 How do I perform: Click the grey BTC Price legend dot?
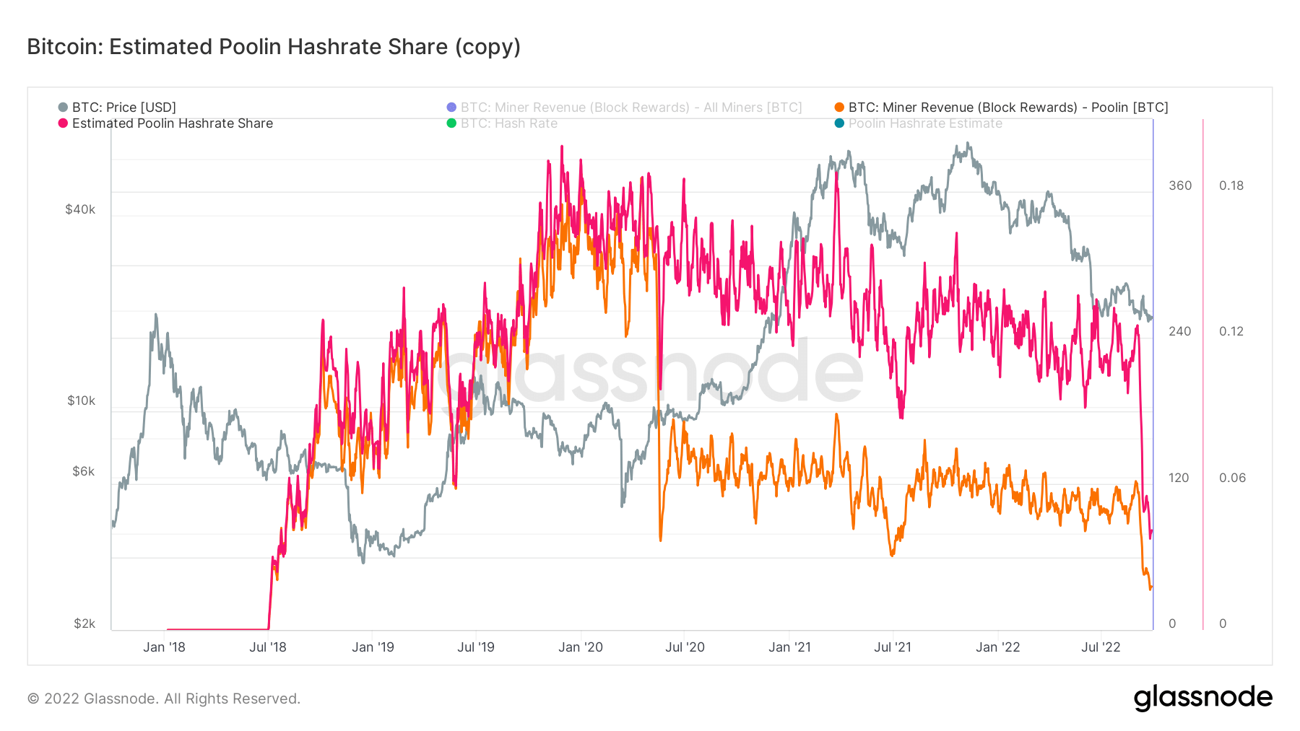click(63, 108)
